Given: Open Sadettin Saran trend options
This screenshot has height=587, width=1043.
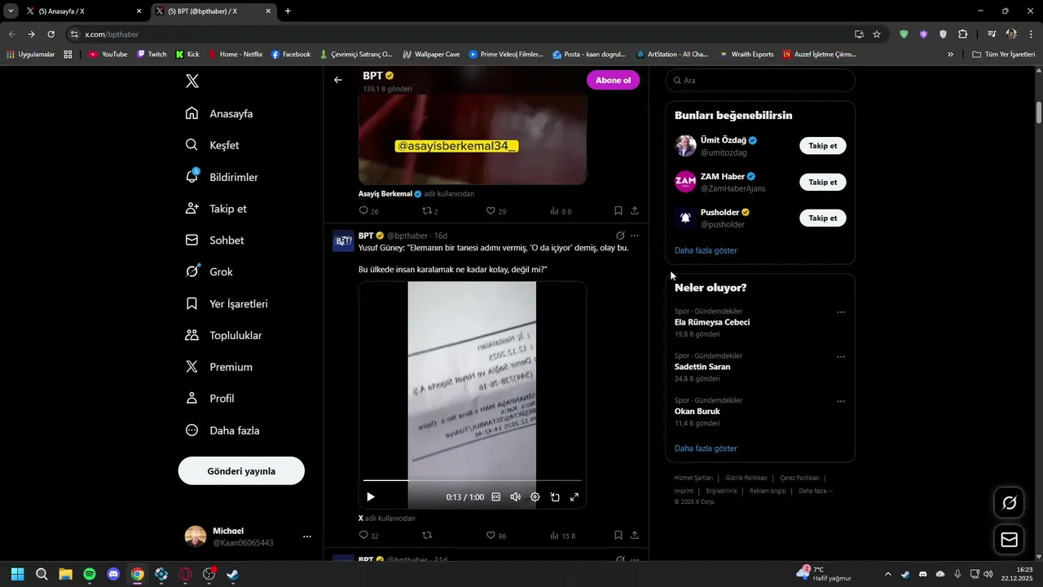Looking at the screenshot, I should [841, 357].
